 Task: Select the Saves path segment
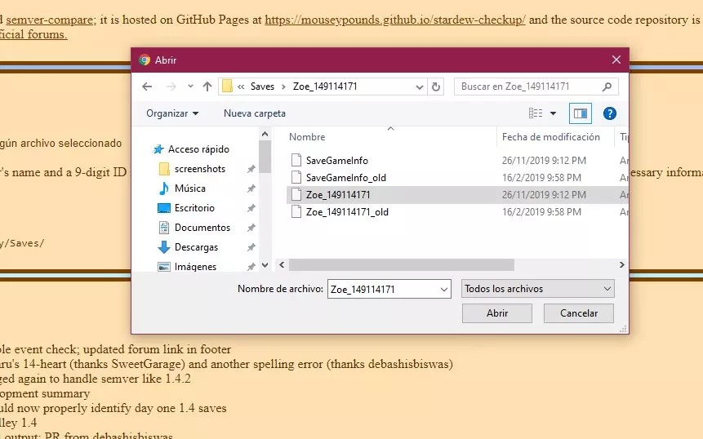pyautogui.click(x=262, y=86)
